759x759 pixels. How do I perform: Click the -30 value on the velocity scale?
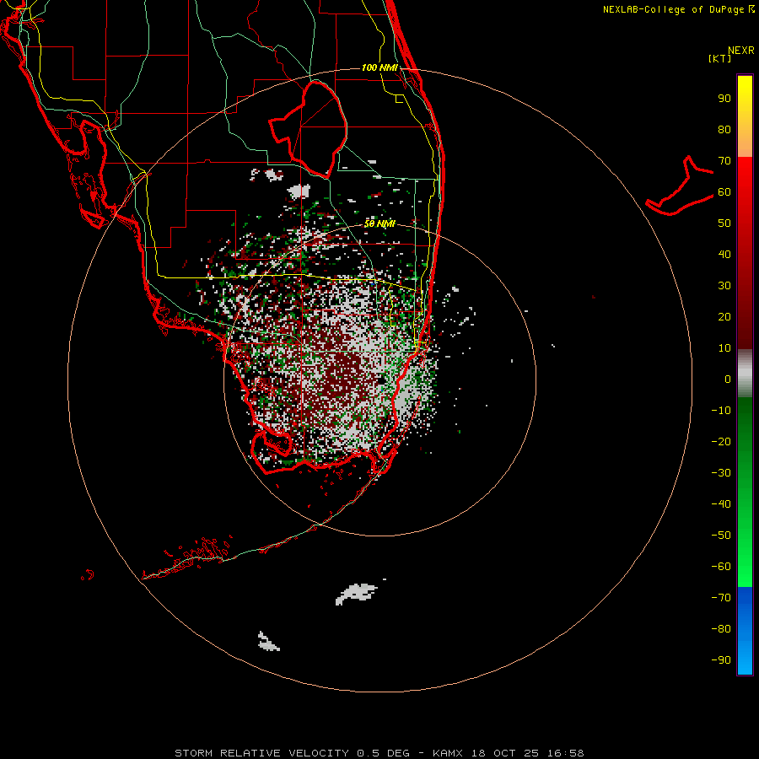click(721, 473)
